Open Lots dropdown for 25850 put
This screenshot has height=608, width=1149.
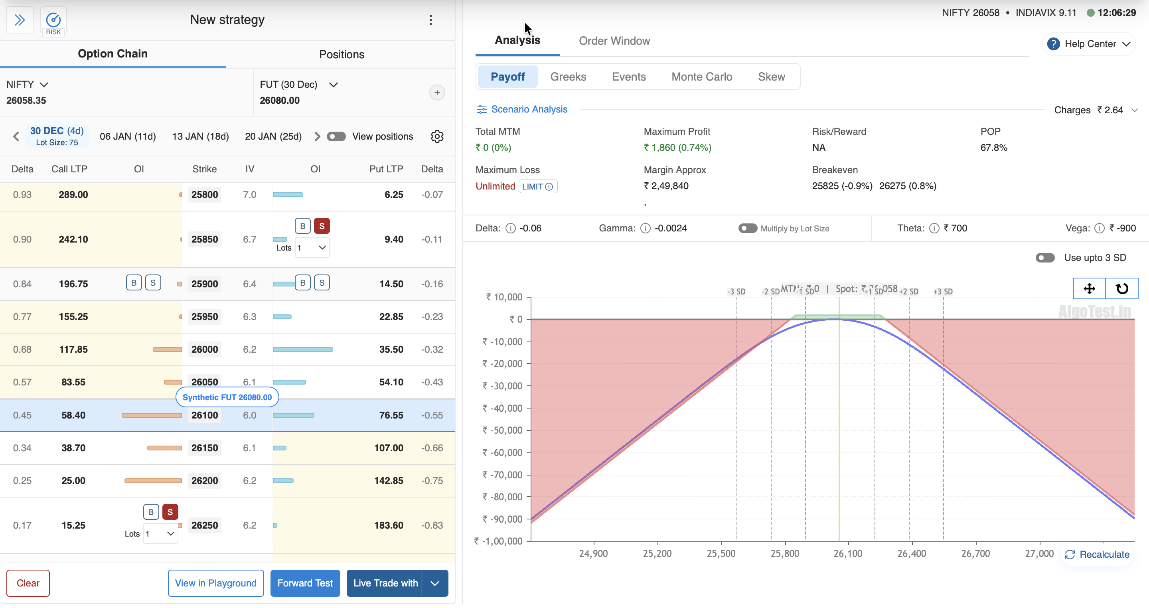point(312,248)
